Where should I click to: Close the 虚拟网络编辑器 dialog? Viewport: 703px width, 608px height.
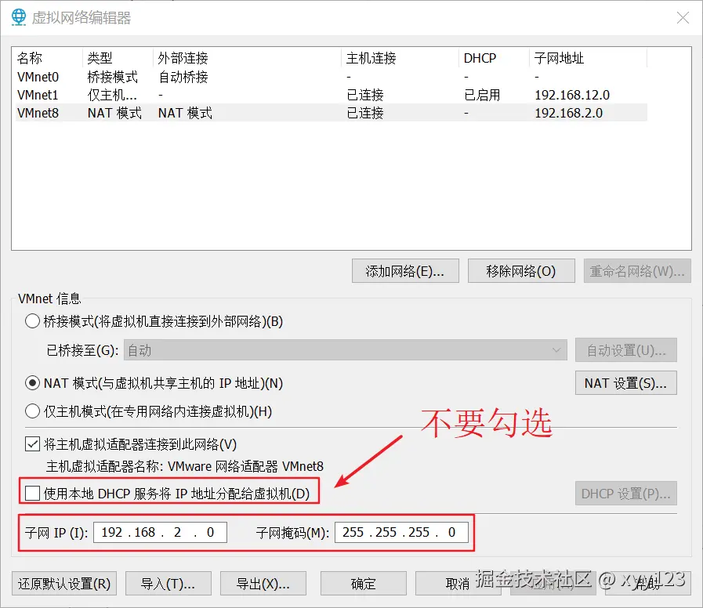tap(683, 17)
